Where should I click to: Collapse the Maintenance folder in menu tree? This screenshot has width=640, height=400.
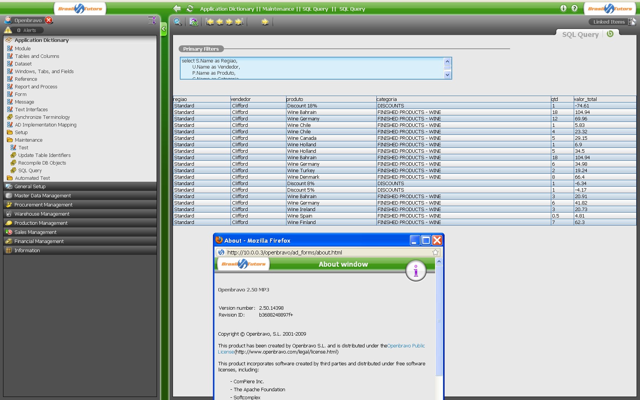pos(29,140)
